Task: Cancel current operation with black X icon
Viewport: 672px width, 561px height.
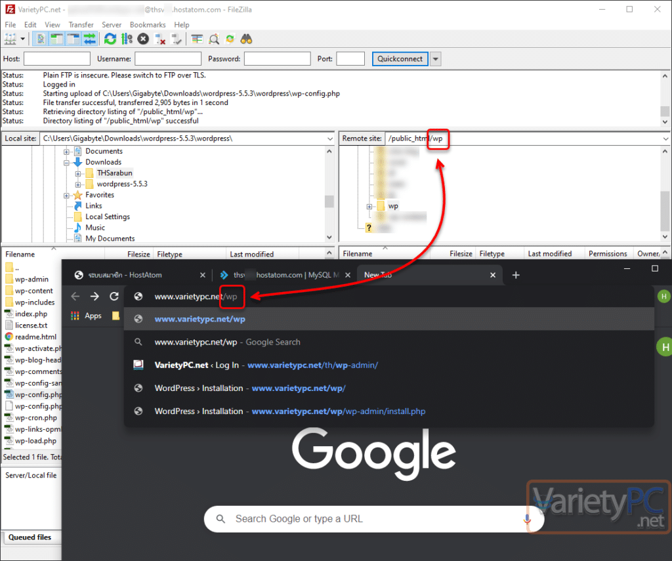Action: 143,39
